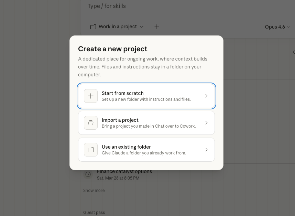Open the Import a project chevron arrow
The image size is (295, 216).
coord(206,123)
